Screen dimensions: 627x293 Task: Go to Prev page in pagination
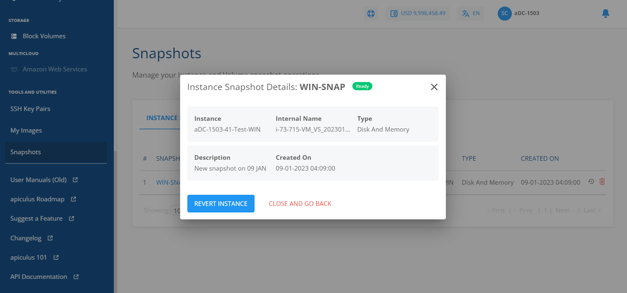pos(524,210)
